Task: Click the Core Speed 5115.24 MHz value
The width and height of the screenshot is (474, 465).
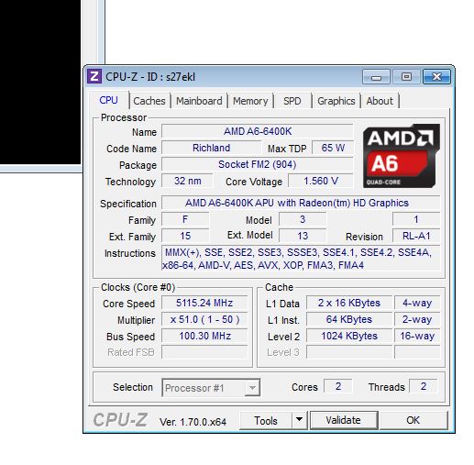Action: 204,303
